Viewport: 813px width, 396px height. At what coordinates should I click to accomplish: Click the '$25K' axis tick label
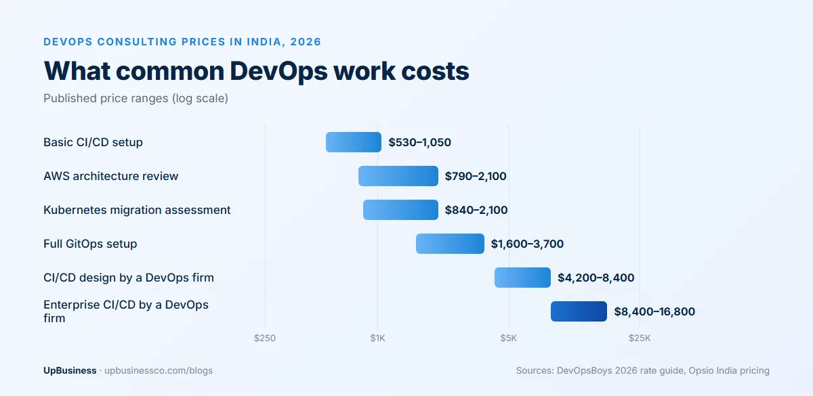[x=640, y=338]
